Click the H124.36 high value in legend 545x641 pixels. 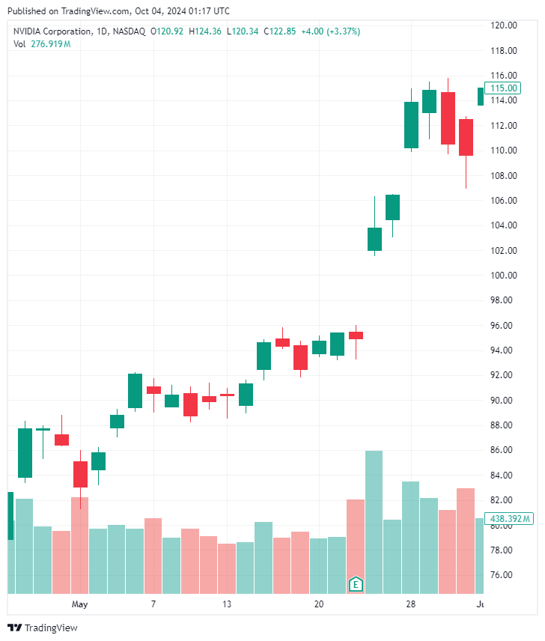[x=205, y=31]
